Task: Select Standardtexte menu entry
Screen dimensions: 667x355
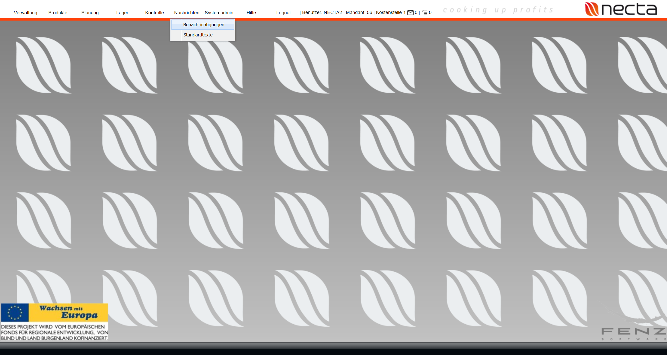Action: pyautogui.click(x=198, y=35)
